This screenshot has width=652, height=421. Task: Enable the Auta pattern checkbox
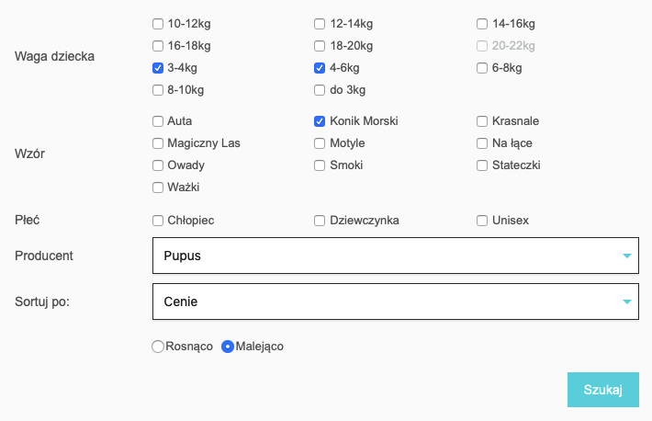pyautogui.click(x=158, y=121)
